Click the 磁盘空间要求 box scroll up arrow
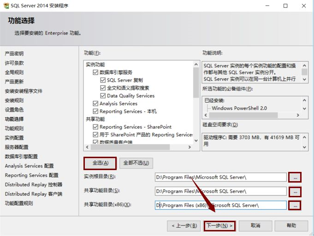The width and height of the screenshot is (314, 236). coord(304,137)
